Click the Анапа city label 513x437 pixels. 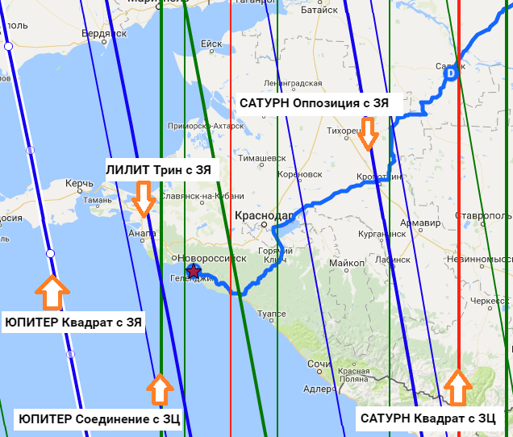tap(142, 233)
